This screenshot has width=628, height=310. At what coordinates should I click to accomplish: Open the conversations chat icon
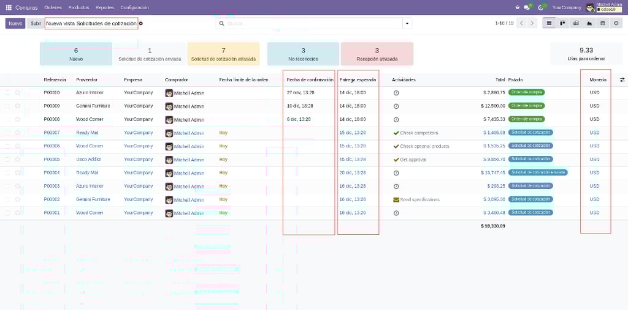point(527,7)
